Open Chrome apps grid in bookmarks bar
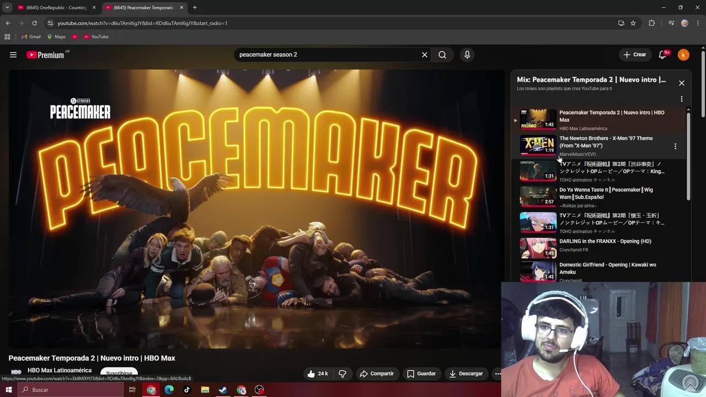 pos(7,37)
